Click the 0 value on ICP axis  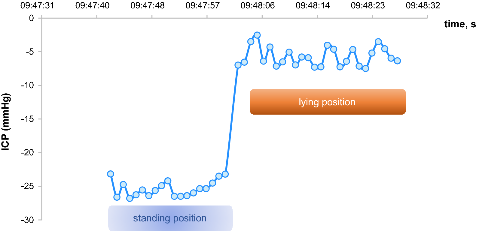tap(31, 18)
